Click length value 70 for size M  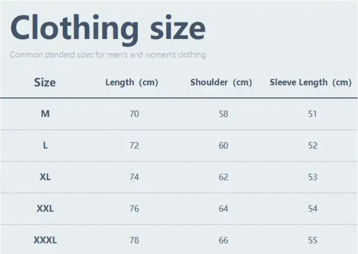click(134, 114)
